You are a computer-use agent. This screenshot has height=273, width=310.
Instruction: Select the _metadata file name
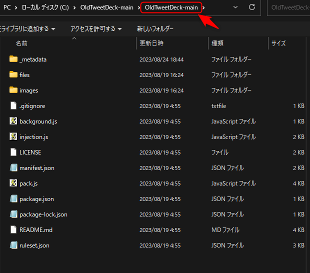33,59
